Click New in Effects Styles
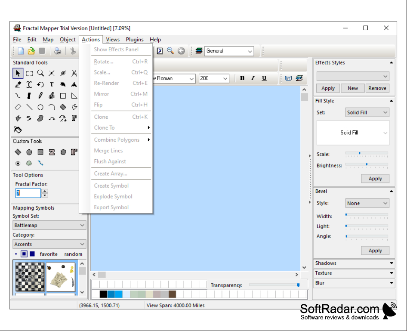 pos(353,88)
